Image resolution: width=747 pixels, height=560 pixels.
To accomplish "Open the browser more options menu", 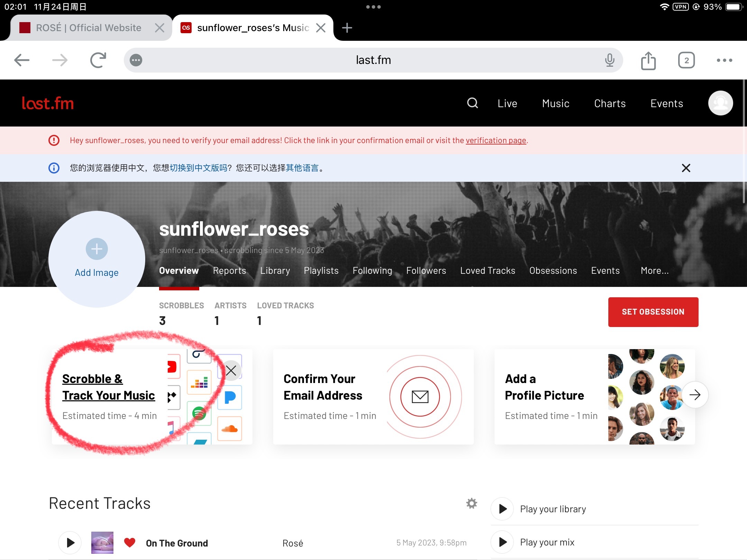I will pos(725,60).
